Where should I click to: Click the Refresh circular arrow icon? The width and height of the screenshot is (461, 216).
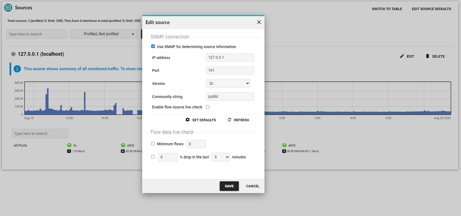point(229,120)
